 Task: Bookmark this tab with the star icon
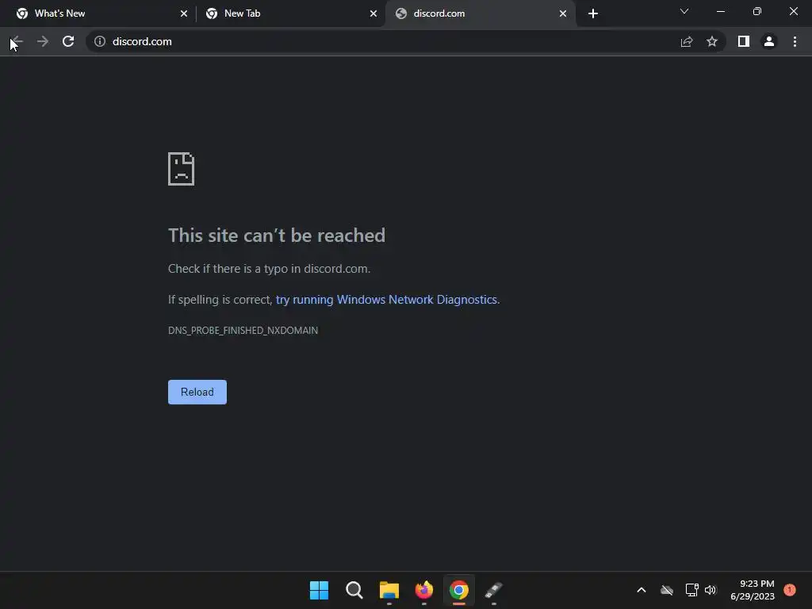coord(712,41)
